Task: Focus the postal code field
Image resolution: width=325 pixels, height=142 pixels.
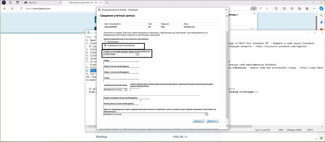Action: pyautogui.click(x=135, y=90)
